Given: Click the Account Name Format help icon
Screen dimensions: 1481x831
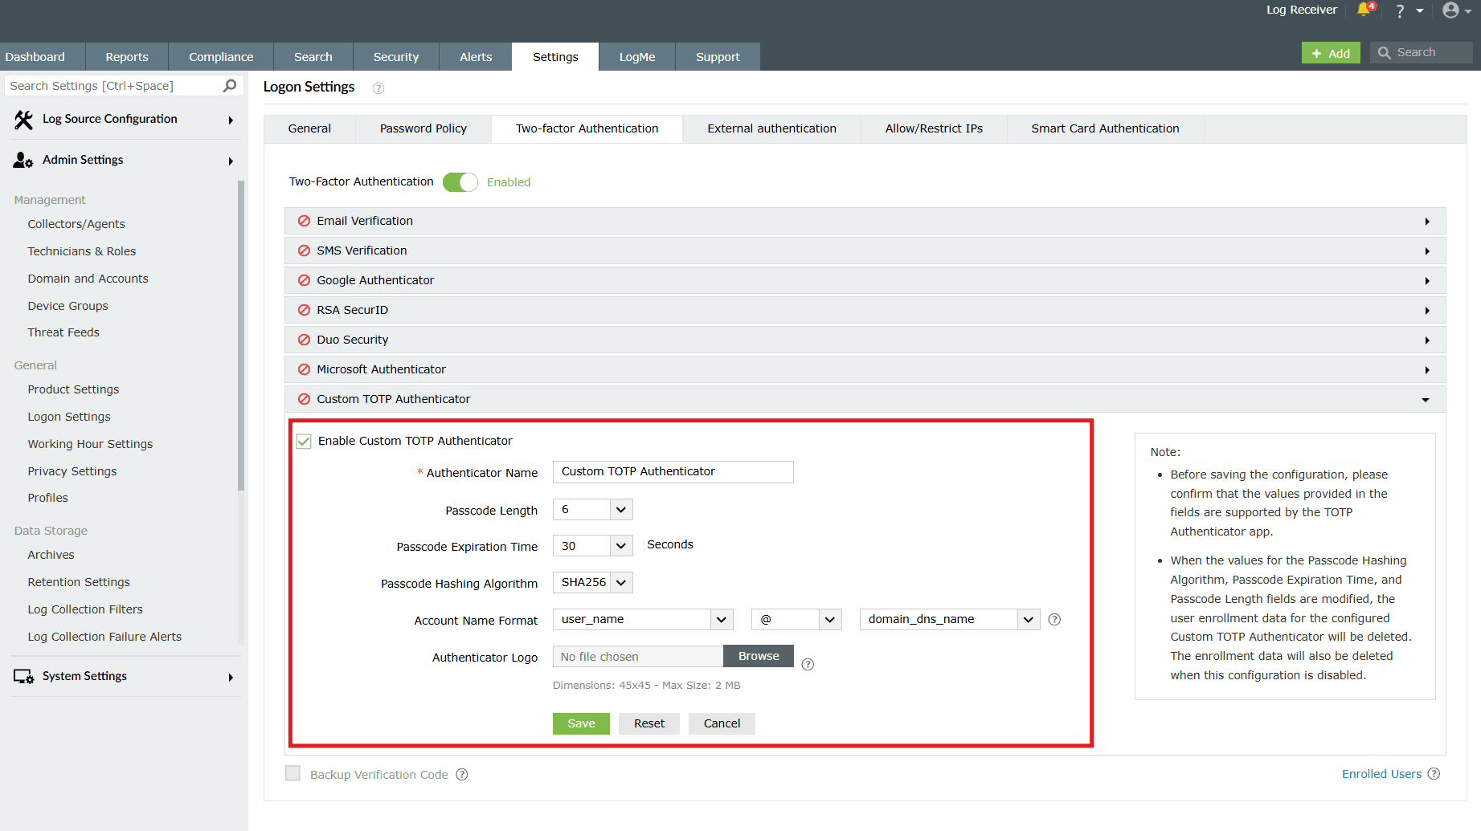Looking at the screenshot, I should (1055, 620).
